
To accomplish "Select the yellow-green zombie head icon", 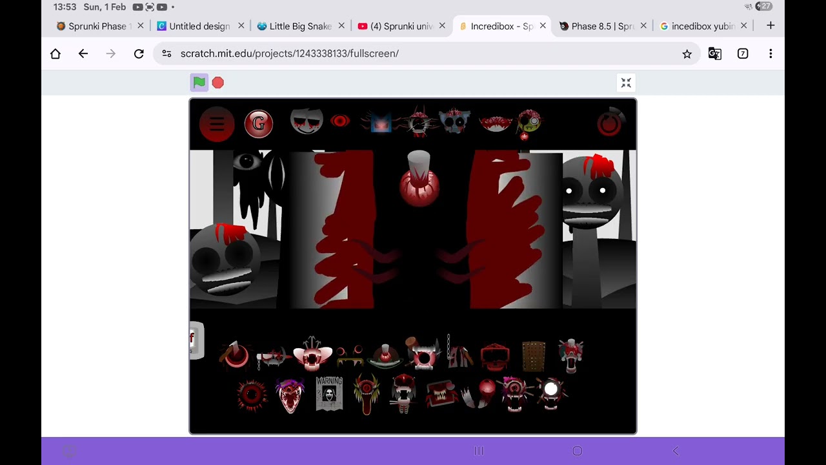I will 529,123.
